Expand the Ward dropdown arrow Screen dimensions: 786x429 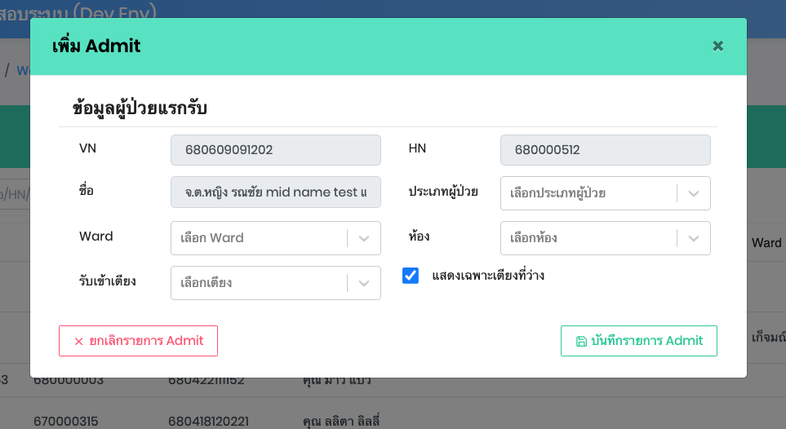[364, 238]
